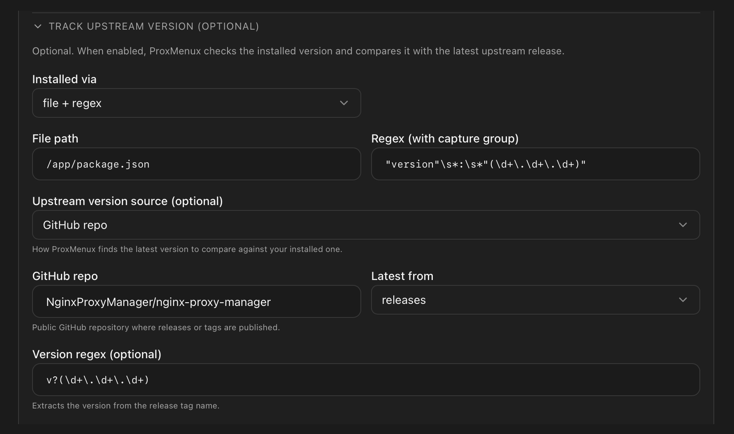734x434 pixels.
Task: Open the Upstream version source 'GitHub repo' dropdown
Action: tap(366, 225)
